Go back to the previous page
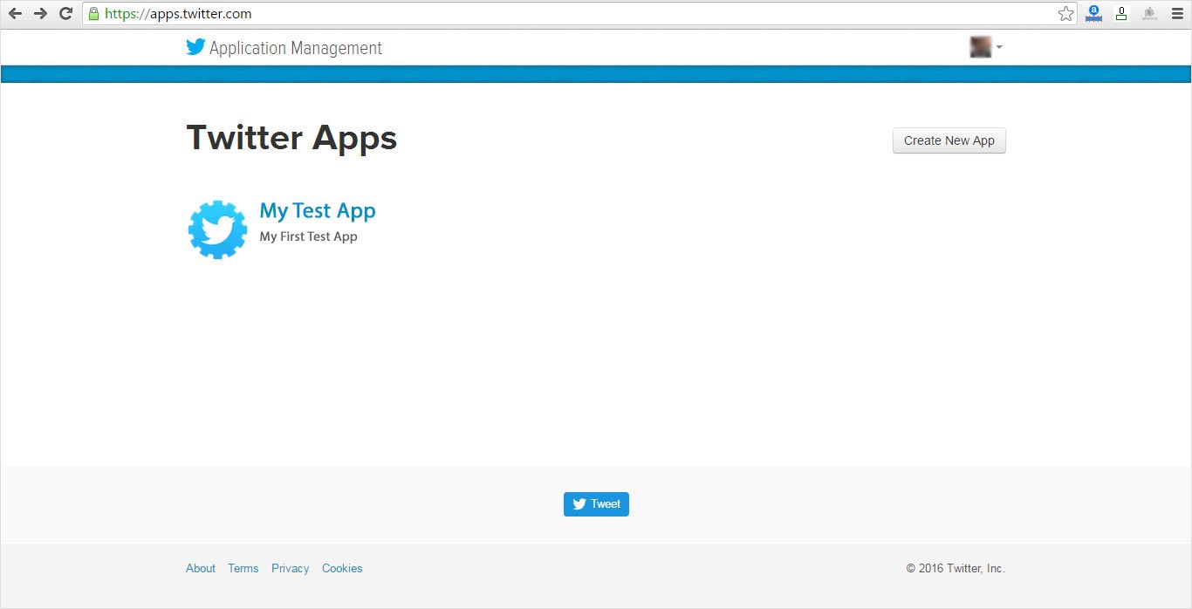Viewport: 1192px width, 609px height. pos(15,13)
